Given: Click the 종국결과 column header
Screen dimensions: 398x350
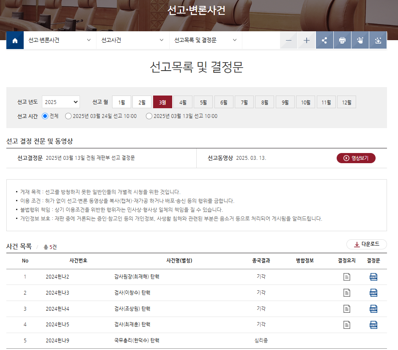Looking at the screenshot, I should click(x=261, y=260).
